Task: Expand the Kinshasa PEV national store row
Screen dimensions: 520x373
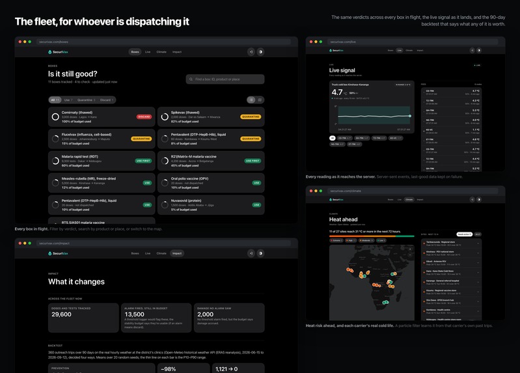Action: coord(452,253)
